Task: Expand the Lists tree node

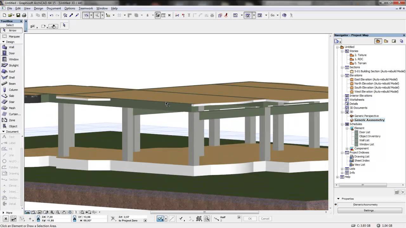Action: click(x=342, y=169)
